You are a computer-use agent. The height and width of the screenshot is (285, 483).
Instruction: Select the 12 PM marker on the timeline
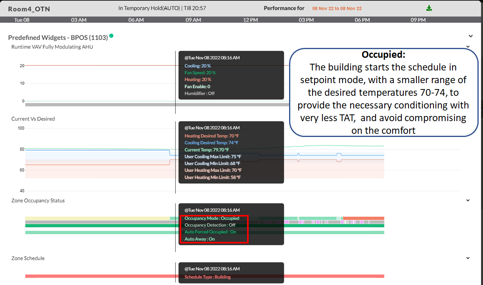point(250,20)
